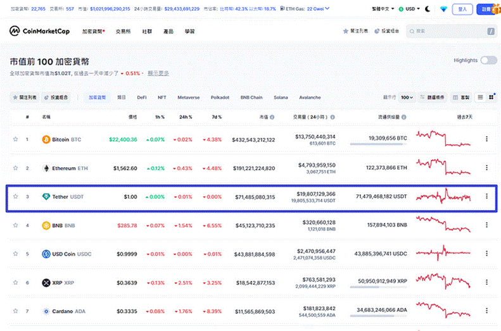The height and width of the screenshot is (331, 501).
Task: Star Bitcoin to add to watchlist
Action: 16,139
